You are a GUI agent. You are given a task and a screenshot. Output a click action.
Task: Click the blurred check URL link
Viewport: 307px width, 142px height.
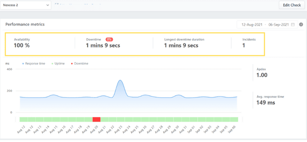tap(80, 4)
